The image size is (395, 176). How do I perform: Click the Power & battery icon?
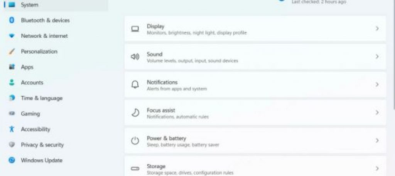point(135,141)
